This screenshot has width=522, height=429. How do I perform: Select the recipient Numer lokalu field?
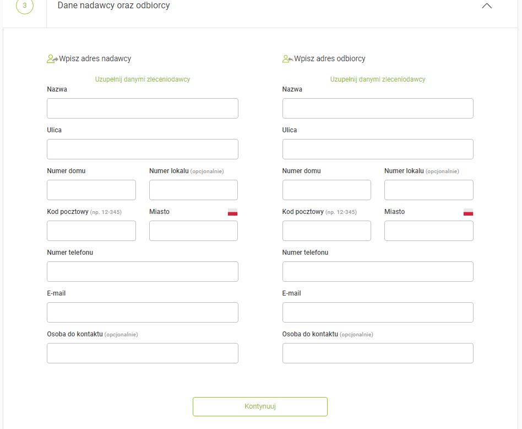428,190
